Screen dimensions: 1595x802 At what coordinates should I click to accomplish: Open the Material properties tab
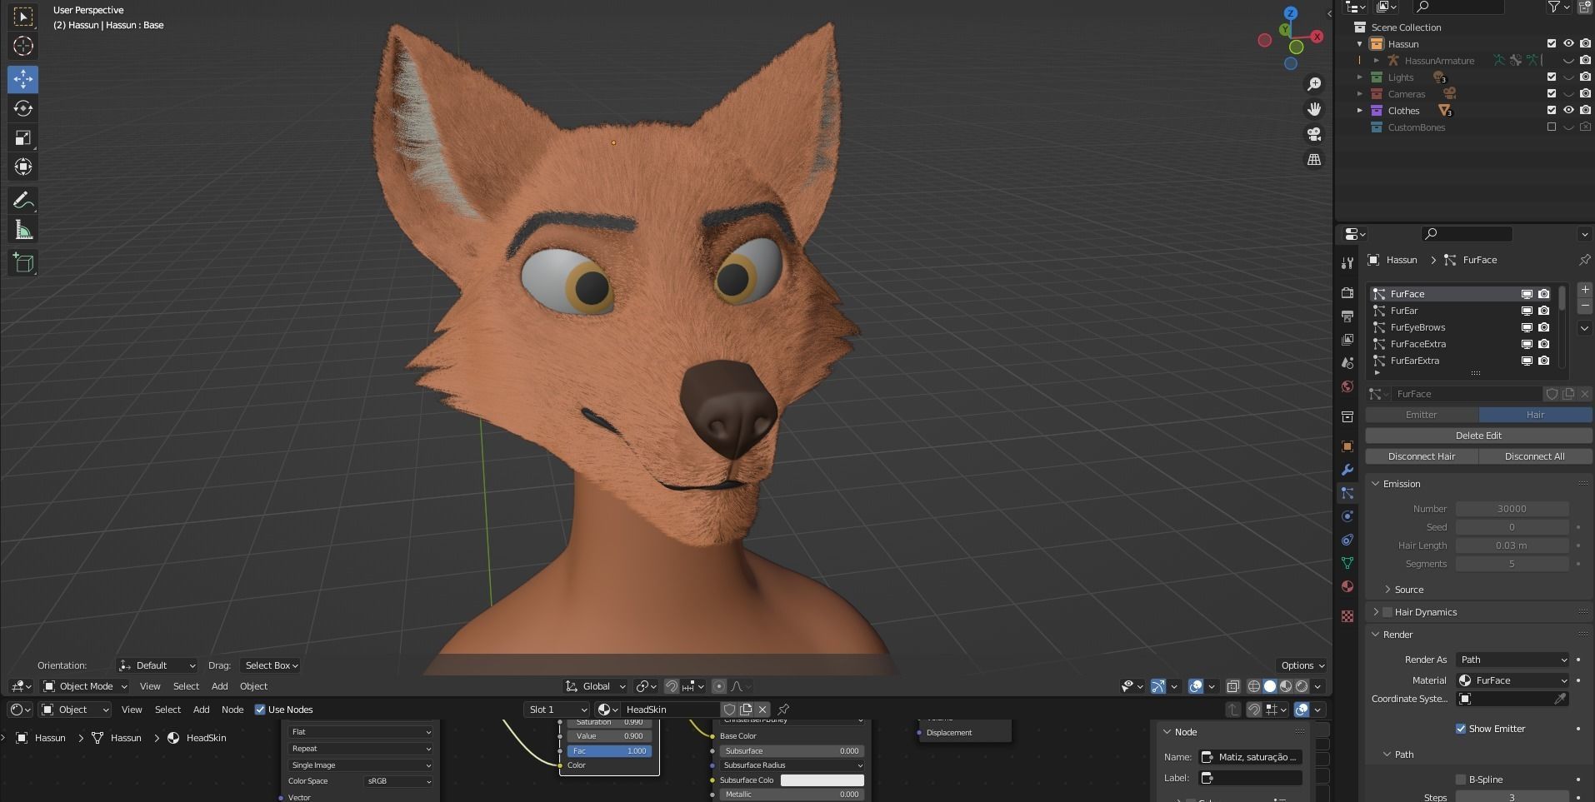tap(1347, 586)
